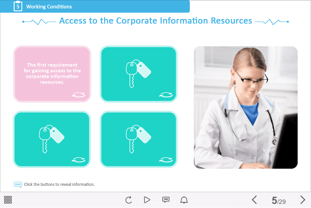Click the hint speech bubble icon
Screen dimensions: 311x208
(x=18, y=185)
